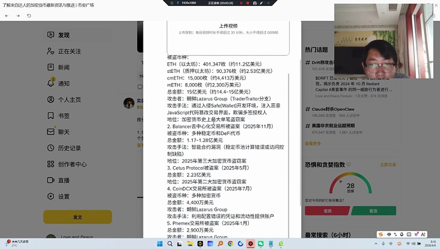Click the network icon in system tray
Viewport: 440px width, 249px height.
(x=408, y=244)
